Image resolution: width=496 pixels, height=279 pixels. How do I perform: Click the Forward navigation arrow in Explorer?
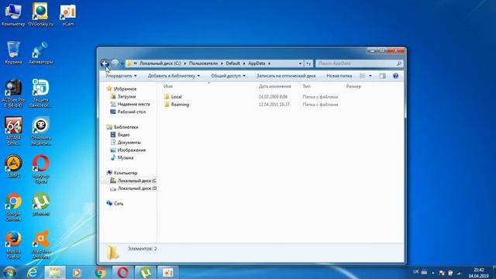point(115,64)
